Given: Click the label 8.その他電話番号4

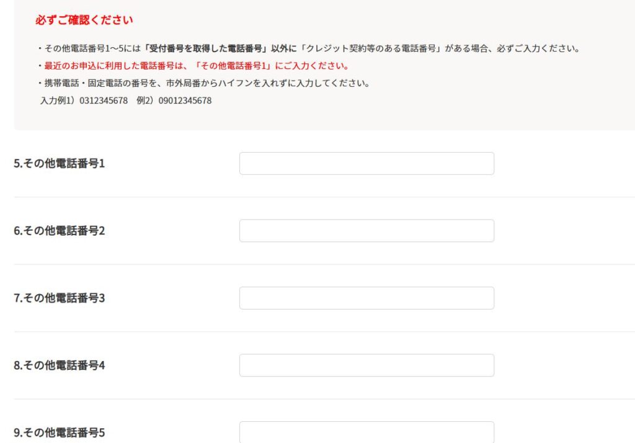Looking at the screenshot, I should pos(59,365).
